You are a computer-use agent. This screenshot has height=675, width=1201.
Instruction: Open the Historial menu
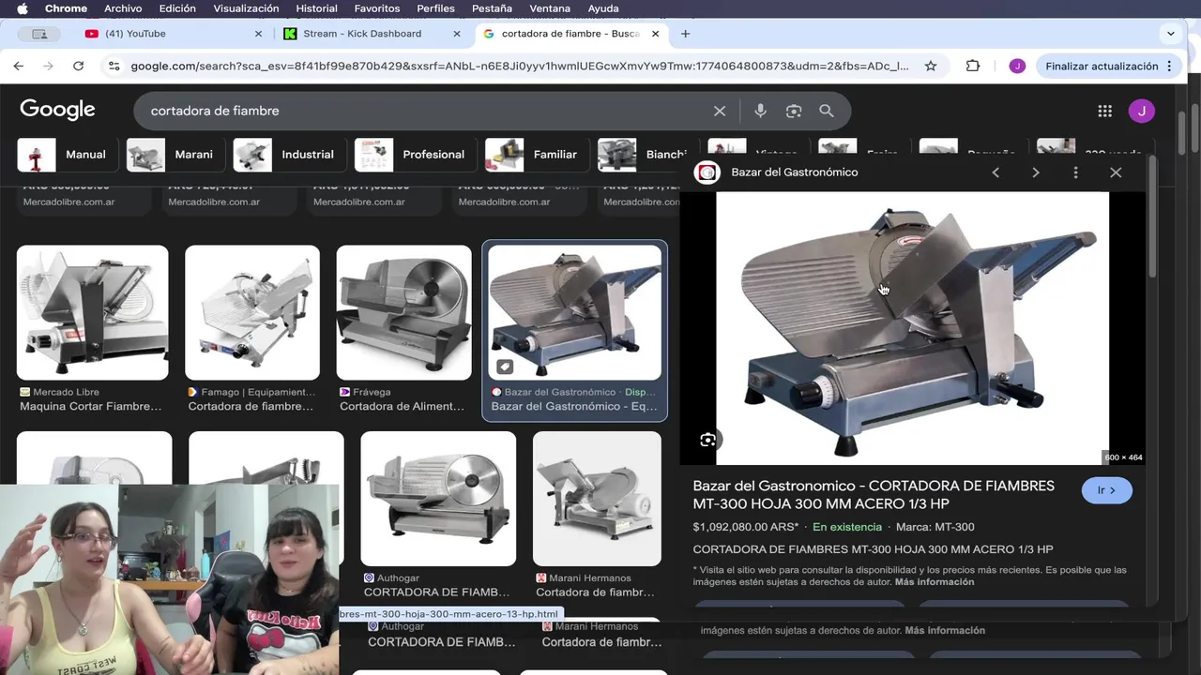pos(316,8)
